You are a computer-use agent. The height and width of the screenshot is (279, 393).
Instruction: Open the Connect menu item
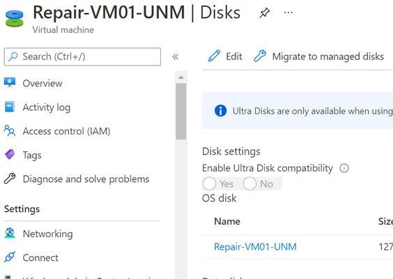(x=40, y=257)
